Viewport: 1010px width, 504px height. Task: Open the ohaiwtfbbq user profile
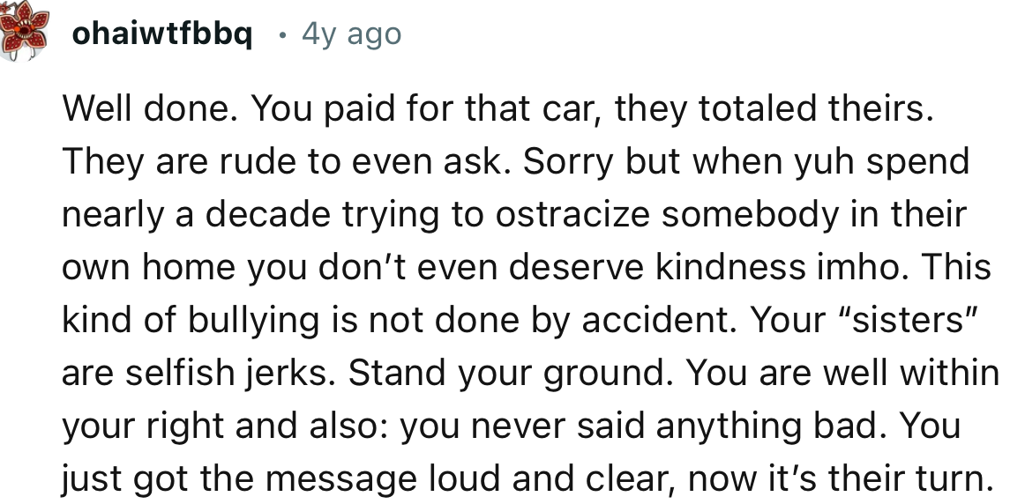[162, 34]
